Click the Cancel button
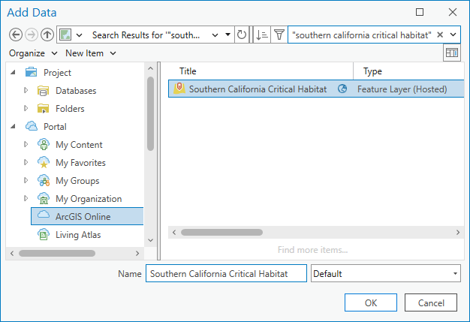This screenshot has height=322, width=470. (431, 302)
